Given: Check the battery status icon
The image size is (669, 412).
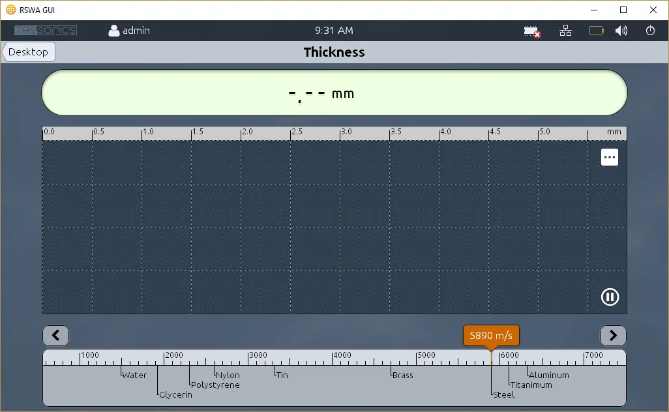Looking at the screenshot, I should point(596,31).
